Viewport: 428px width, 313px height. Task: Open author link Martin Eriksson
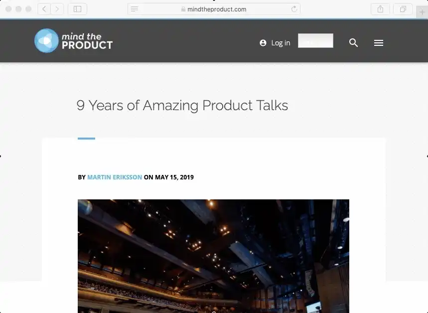tap(115, 177)
